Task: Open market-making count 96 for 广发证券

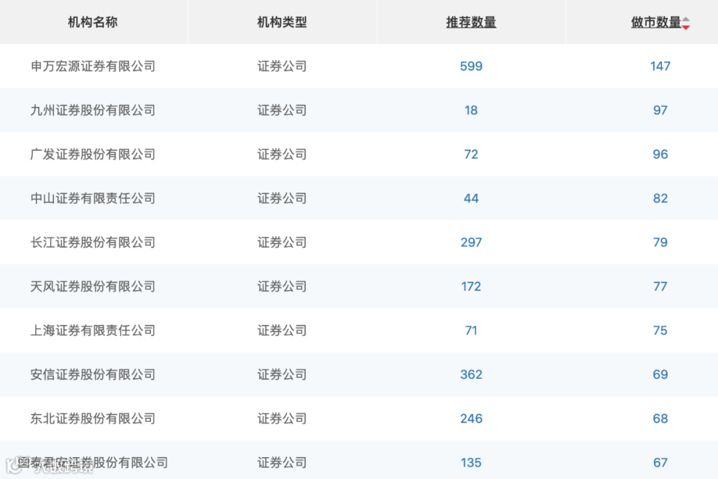Action: pos(660,154)
